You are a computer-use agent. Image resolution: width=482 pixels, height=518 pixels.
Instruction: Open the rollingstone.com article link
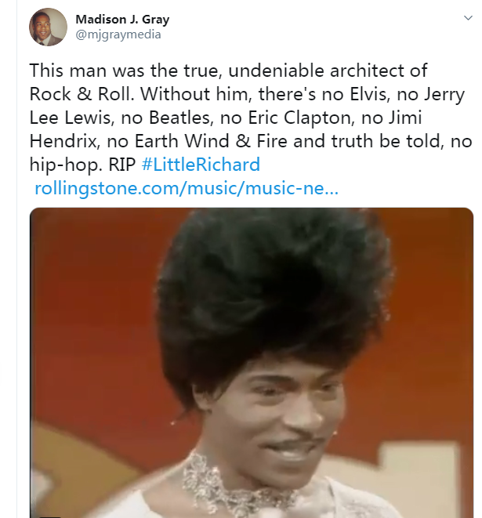point(187,188)
